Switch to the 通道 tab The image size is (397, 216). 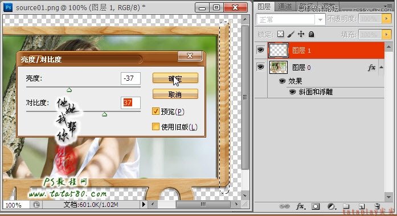(285, 6)
